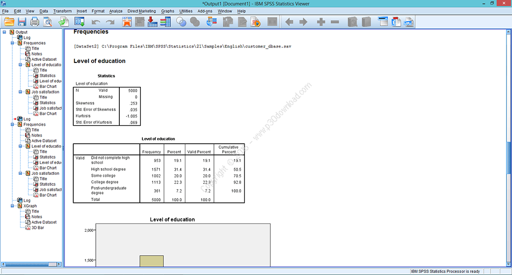
Task: Click the 'Some college' row label
Action: click(103, 176)
